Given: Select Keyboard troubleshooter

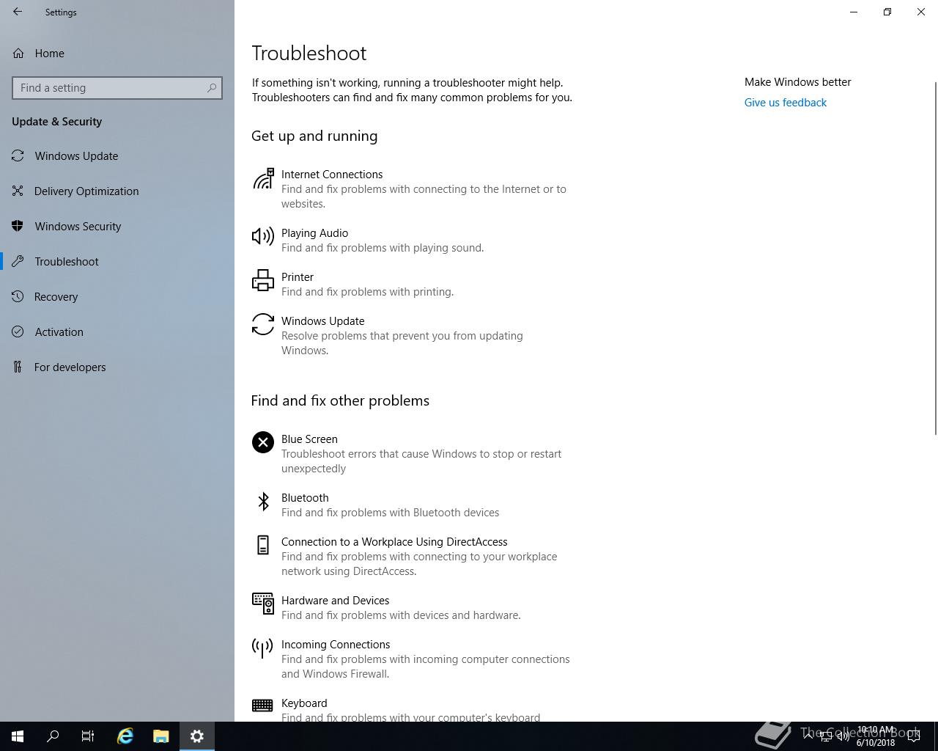Looking at the screenshot, I should click(x=412, y=708).
